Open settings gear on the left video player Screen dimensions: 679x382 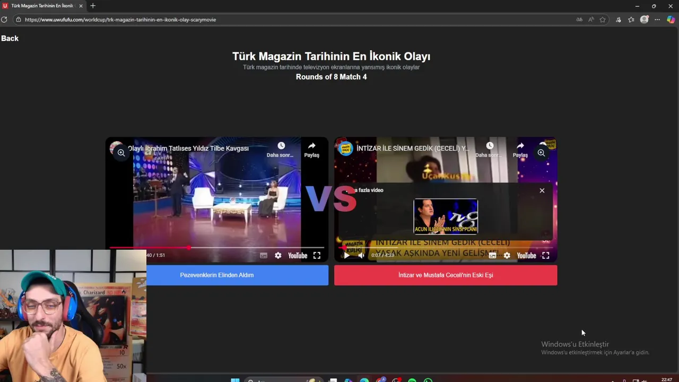click(x=278, y=255)
